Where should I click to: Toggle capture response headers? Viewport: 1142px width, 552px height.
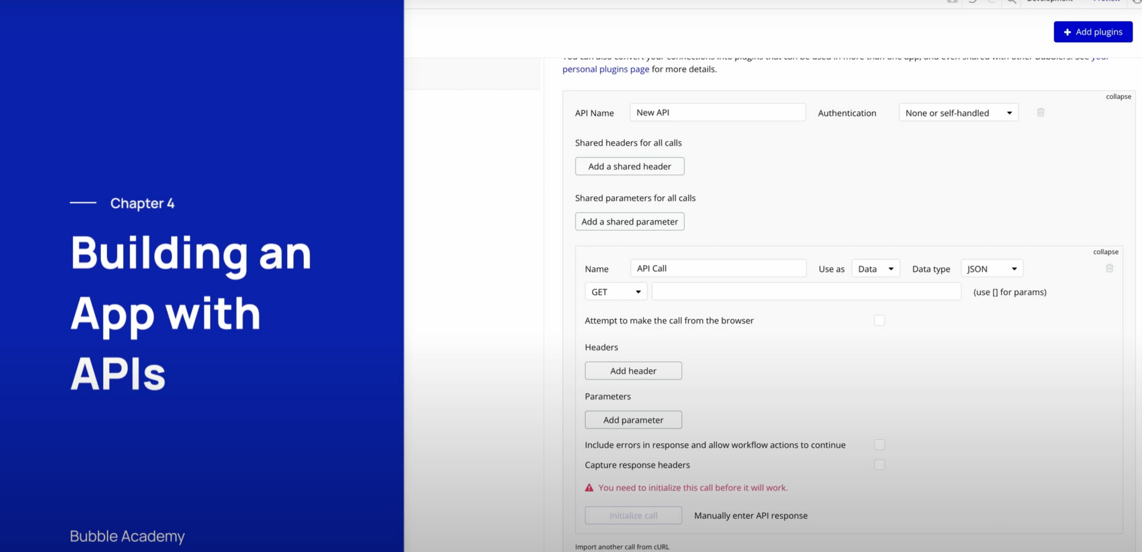[880, 464]
